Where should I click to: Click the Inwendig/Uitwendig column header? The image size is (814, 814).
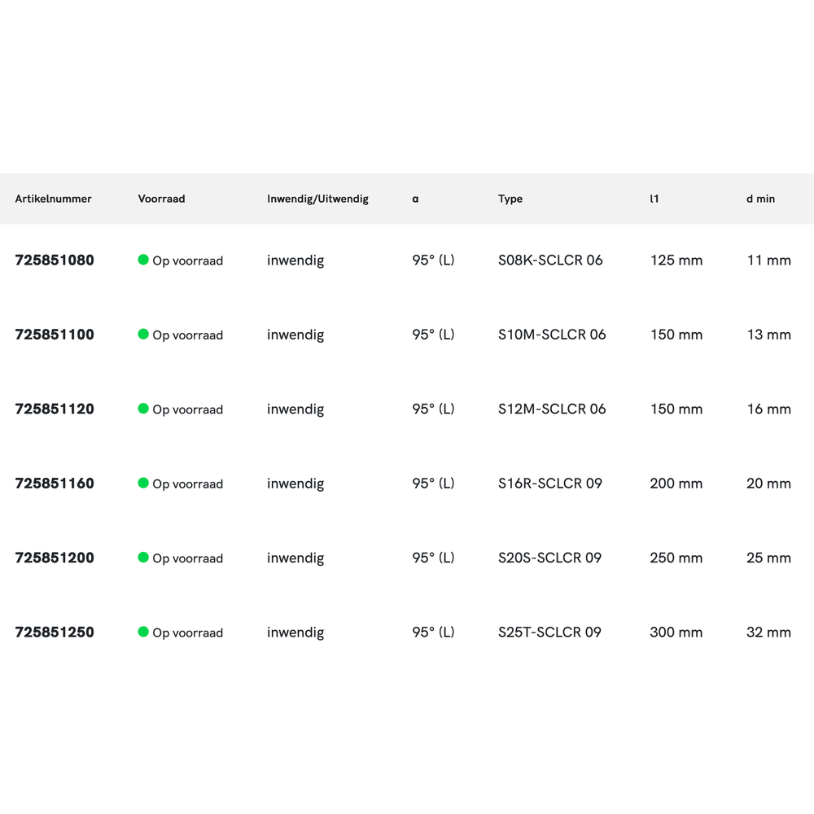[317, 199]
